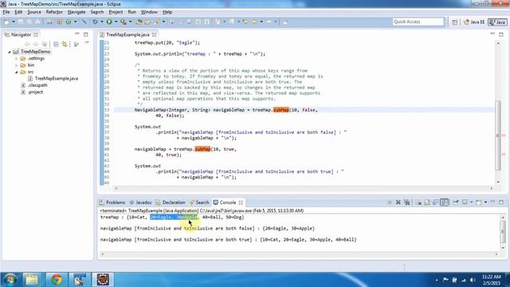
Task: Click Remove Launch X icon in Console
Action: [x=398, y=202]
